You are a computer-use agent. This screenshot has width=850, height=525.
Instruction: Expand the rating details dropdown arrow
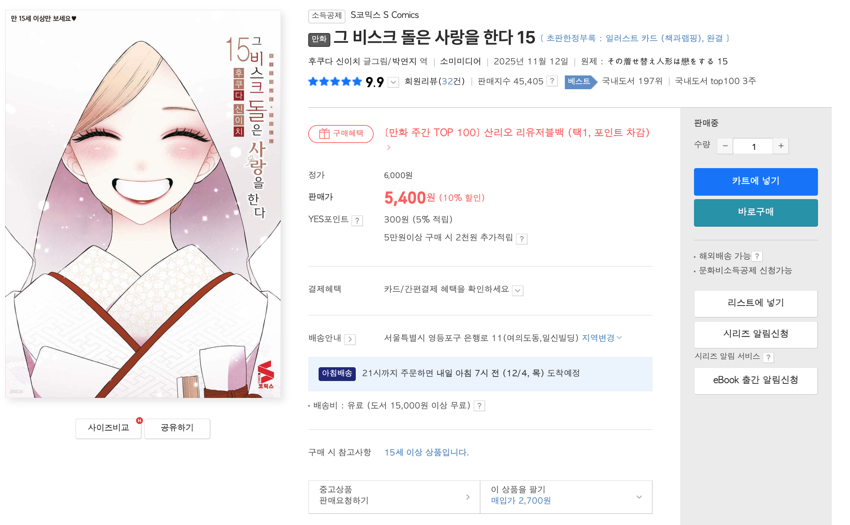pyautogui.click(x=393, y=82)
